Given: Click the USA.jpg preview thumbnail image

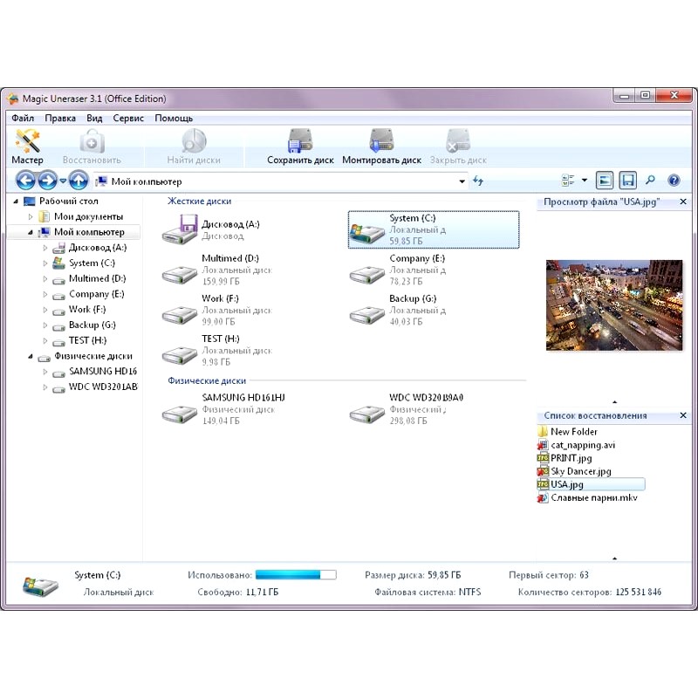Looking at the screenshot, I should (613, 305).
